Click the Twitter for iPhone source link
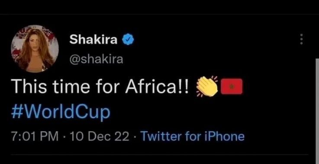The width and height of the screenshot is (319, 164). [192, 136]
